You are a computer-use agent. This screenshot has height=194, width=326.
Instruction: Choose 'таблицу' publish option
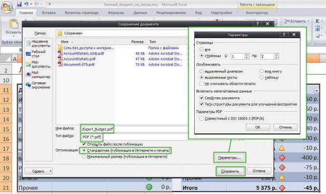pyautogui.click(x=262, y=78)
